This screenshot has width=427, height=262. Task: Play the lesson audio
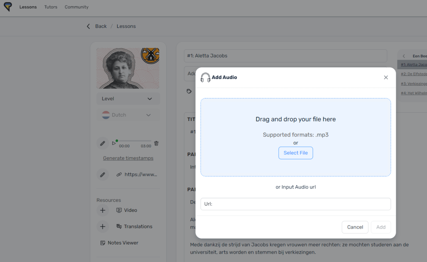[x=113, y=144]
